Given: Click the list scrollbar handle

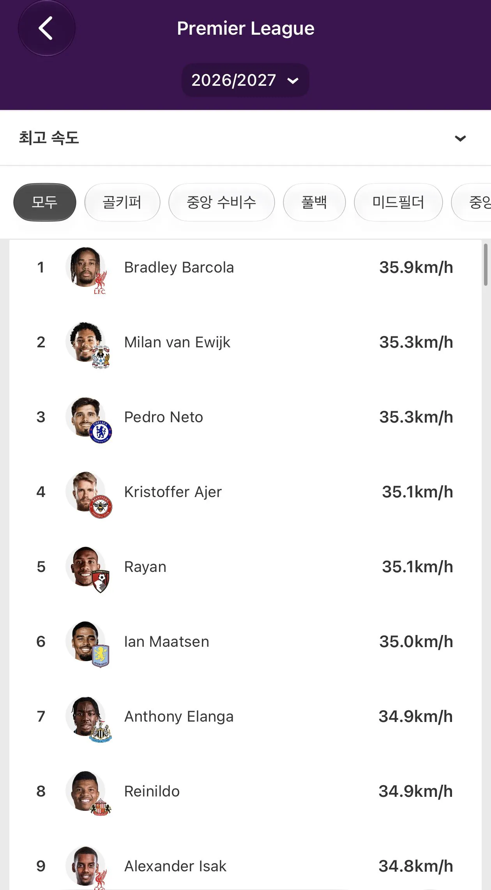Looking at the screenshot, I should [486, 265].
